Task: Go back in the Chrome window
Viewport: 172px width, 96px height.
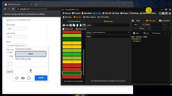Action: (5, 9)
